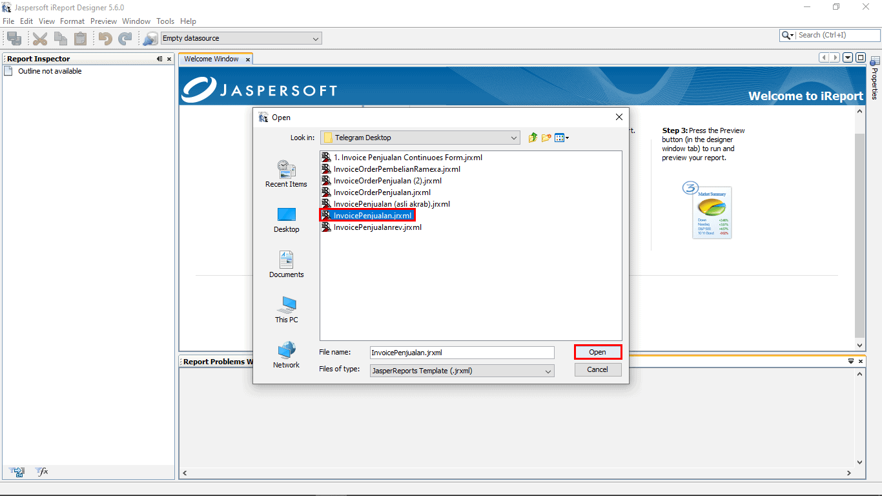Screen dimensions: 882x496
Task: Expand the Empty datasource dropdown
Action: 316,39
